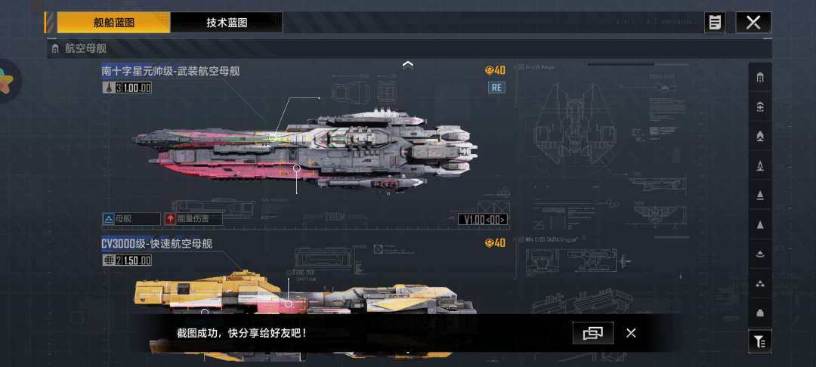The width and height of the screenshot is (816, 367).
Task: Open the filter funnel at sidebar bottom
Action: pyautogui.click(x=760, y=341)
